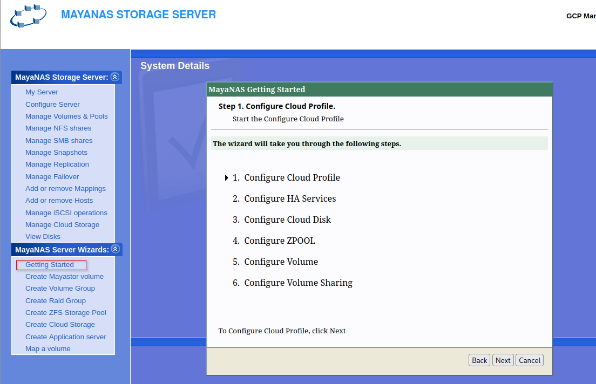Image resolution: width=596 pixels, height=384 pixels.
Task: Open Configure Server in sidebar
Action: coord(52,105)
